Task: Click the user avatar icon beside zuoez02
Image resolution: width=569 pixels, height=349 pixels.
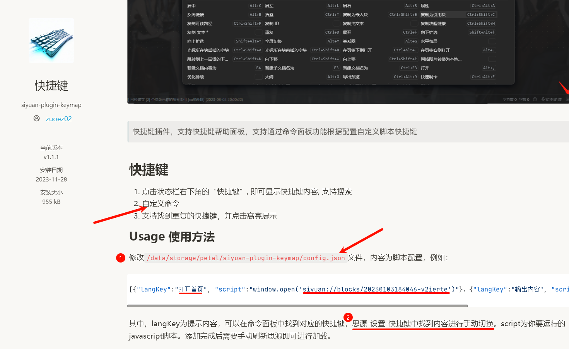Action: pyautogui.click(x=37, y=119)
